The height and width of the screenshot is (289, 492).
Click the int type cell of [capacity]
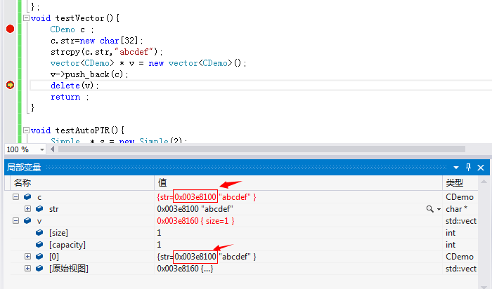coord(451,245)
